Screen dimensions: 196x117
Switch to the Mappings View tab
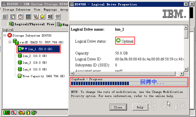pos(63,24)
